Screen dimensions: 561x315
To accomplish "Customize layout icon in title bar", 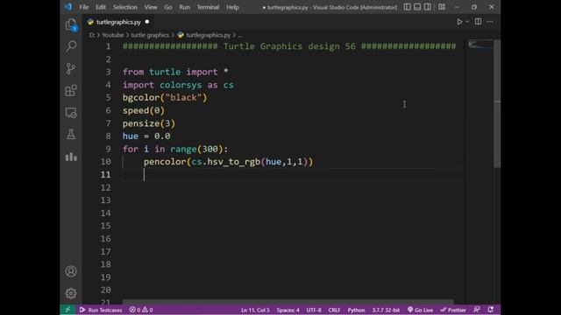I will click(442, 7).
